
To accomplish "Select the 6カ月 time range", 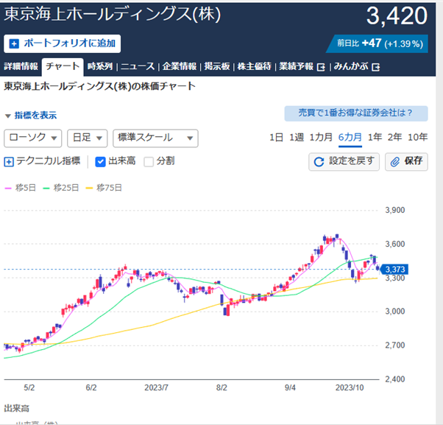I will (x=350, y=138).
